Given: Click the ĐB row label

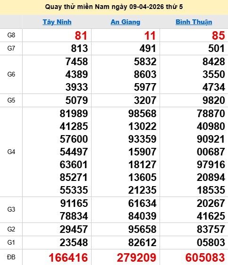Looking at the screenshot, I should [x=11, y=257].
